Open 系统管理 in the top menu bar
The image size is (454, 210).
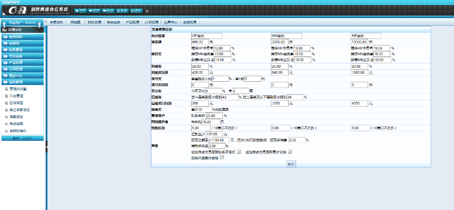pyautogui.click(x=190, y=22)
